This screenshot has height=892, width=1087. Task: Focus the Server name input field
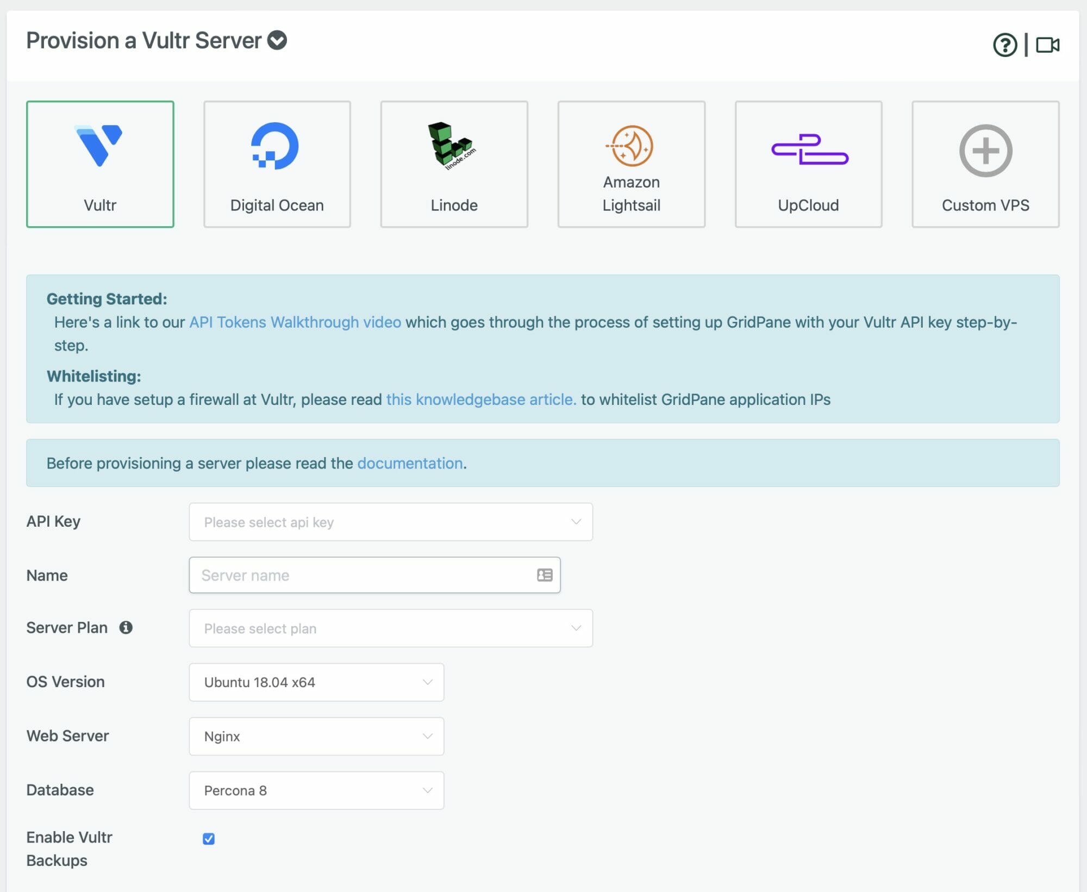tap(374, 575)
